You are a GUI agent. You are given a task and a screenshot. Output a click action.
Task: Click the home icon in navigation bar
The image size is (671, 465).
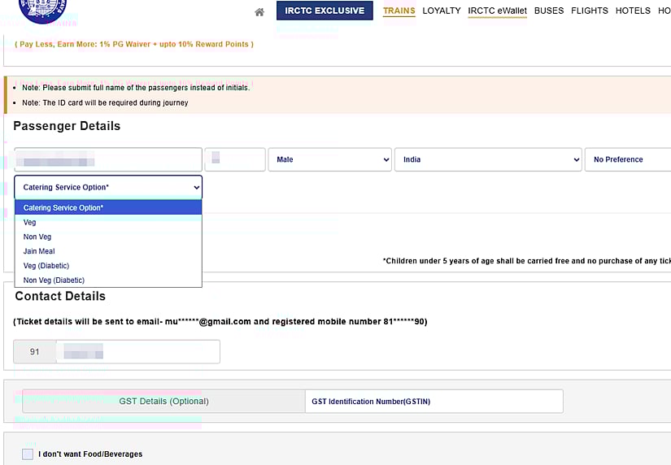pyautogui.click(x=259, y=12)
